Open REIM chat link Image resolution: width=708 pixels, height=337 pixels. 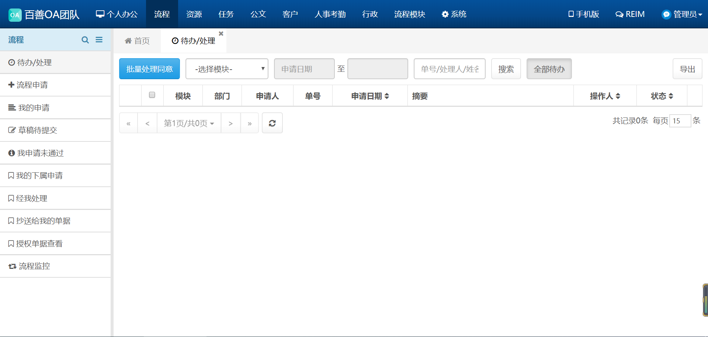click(x=630, y=14)
